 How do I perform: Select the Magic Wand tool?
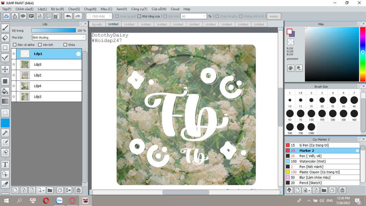(5, 133)
